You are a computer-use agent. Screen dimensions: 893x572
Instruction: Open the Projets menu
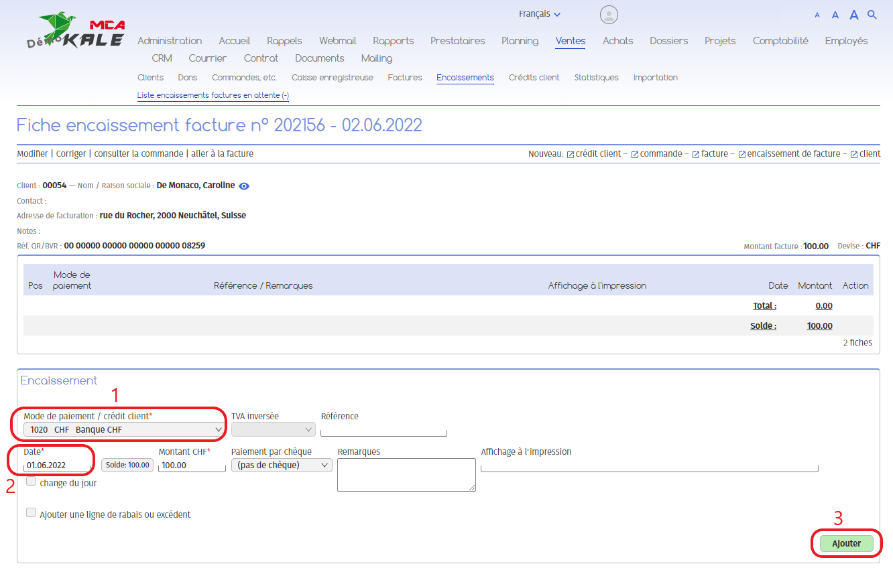720,41
